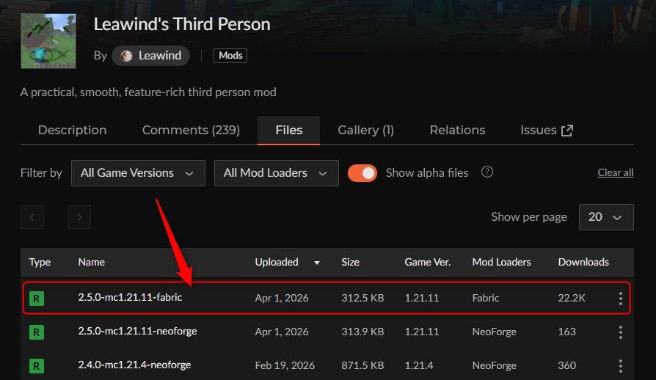
Task: Click the help icon for alpha files
Action: (x=487, y=172)
